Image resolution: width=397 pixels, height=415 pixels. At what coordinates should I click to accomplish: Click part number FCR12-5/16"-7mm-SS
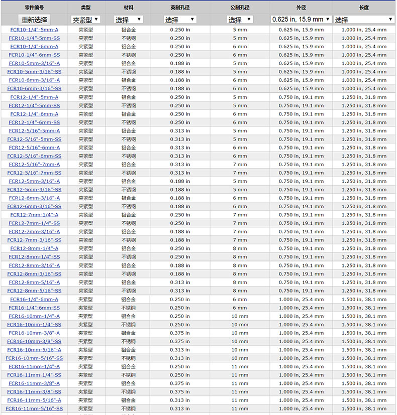[34, 173]
